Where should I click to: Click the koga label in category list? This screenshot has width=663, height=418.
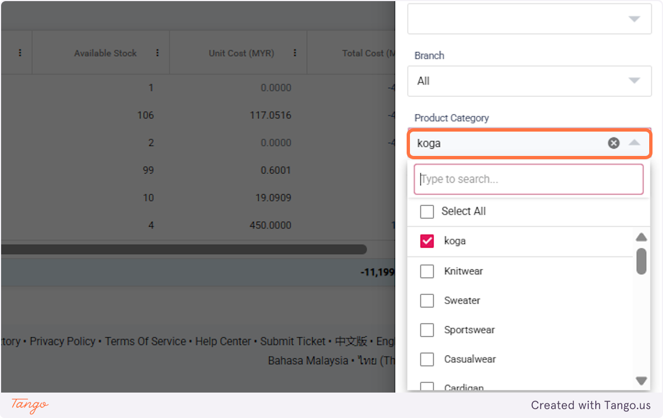pos(455,241)
